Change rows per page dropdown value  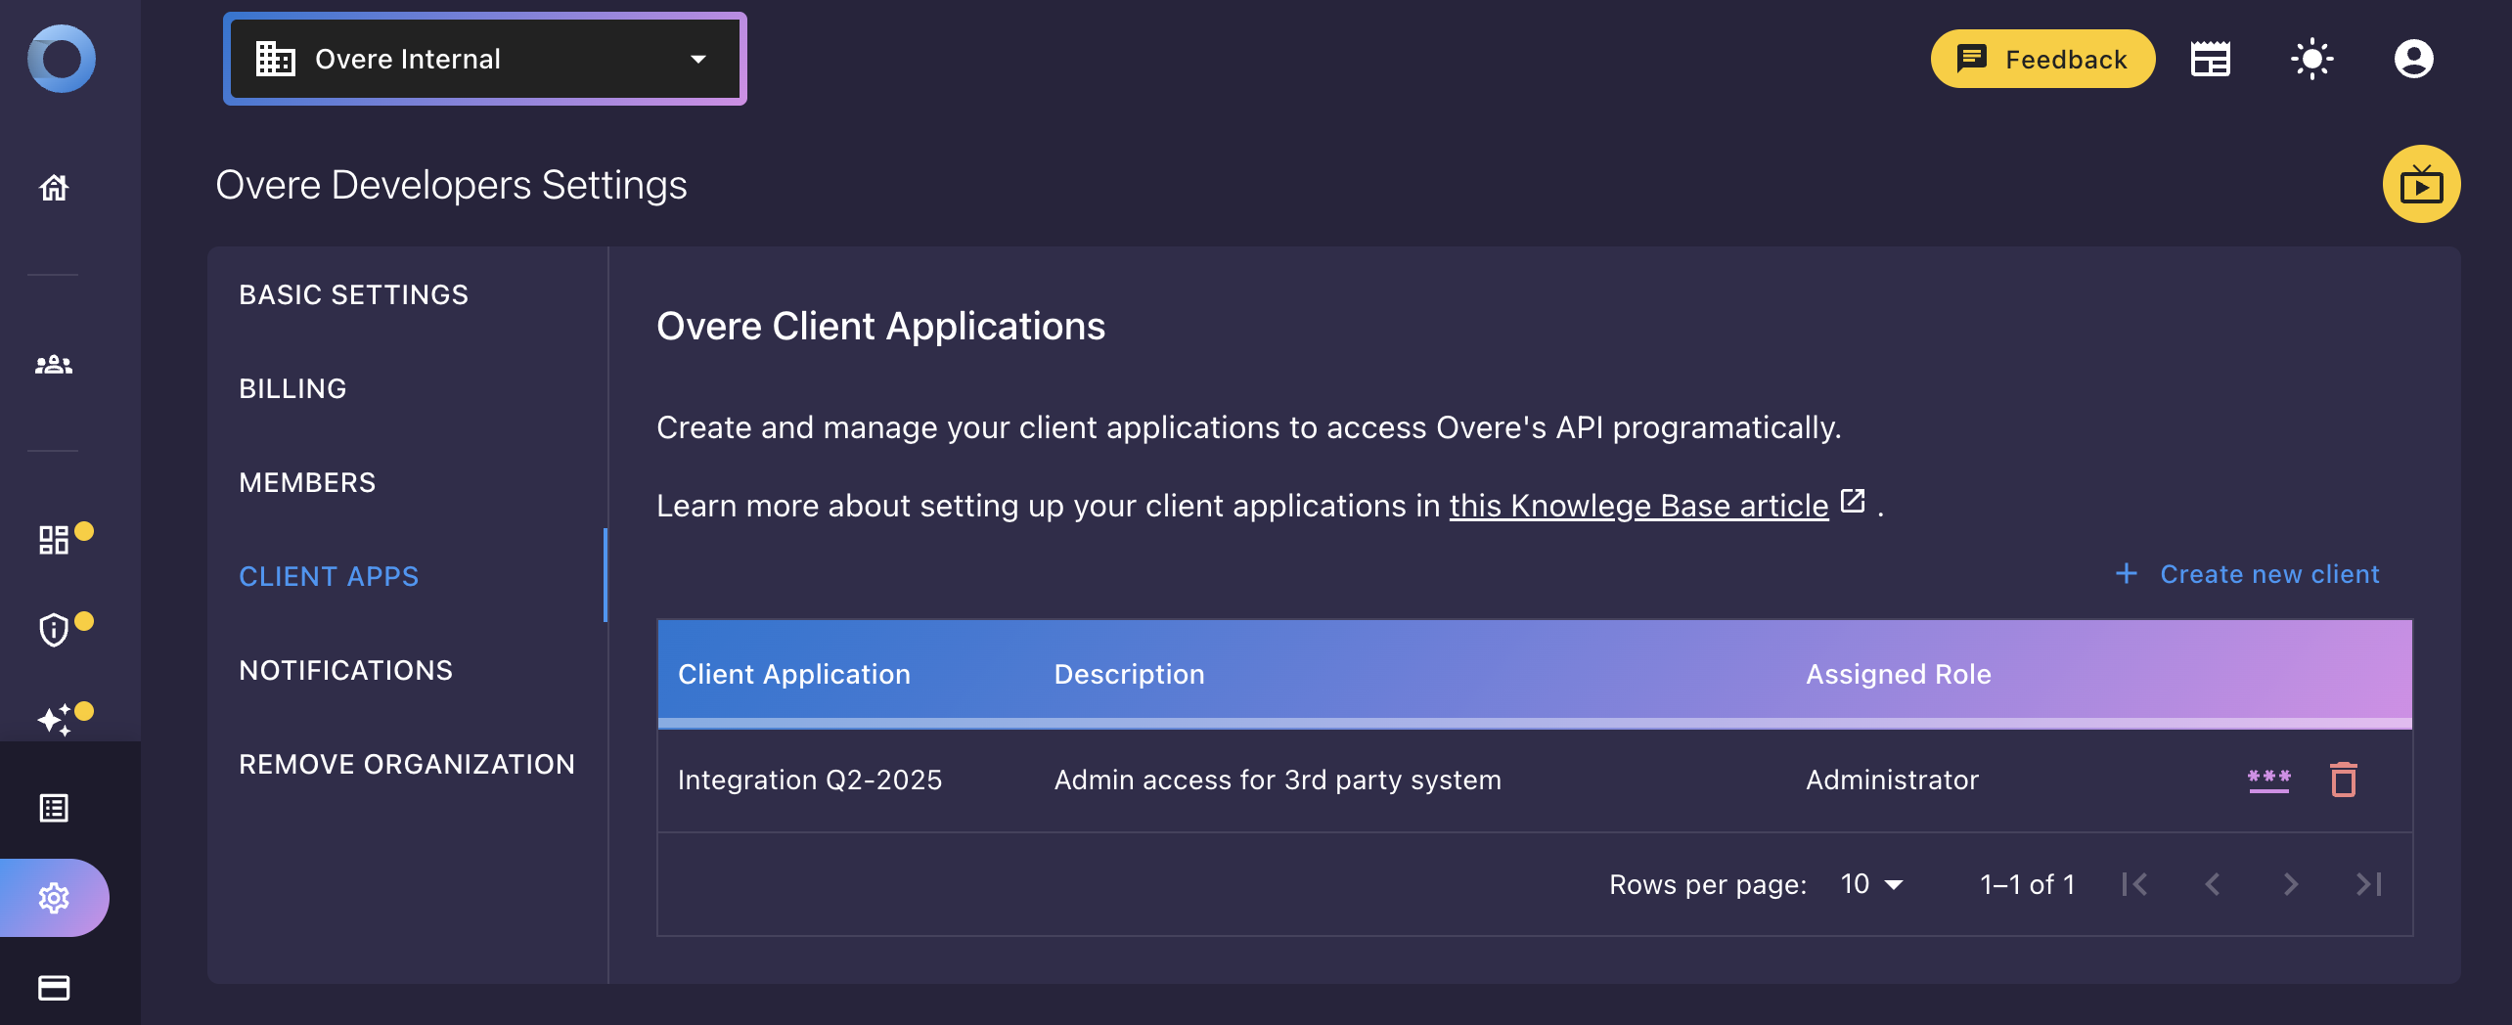coord(1872,884)
